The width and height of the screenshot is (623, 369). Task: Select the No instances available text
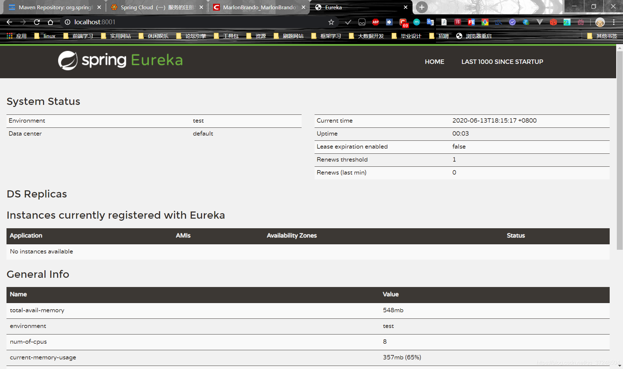pos(41,251)
